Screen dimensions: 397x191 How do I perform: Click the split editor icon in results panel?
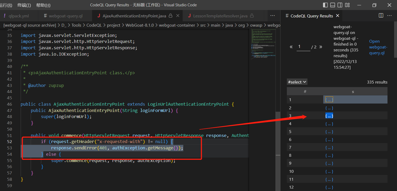[x=381, y=16]
